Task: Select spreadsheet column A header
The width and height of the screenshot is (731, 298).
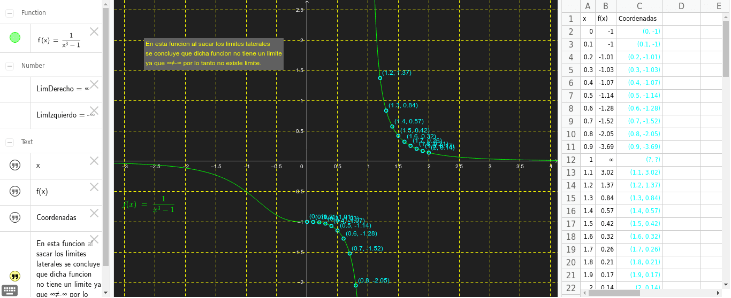Action: click(588, 6)
